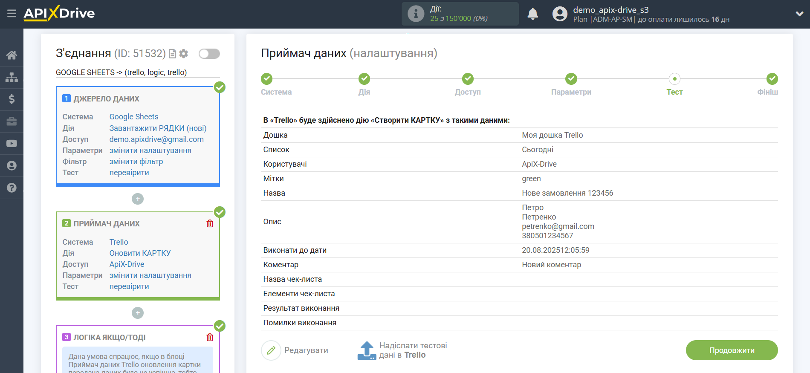Click перевірити in Джерело даних

[129, 173]
